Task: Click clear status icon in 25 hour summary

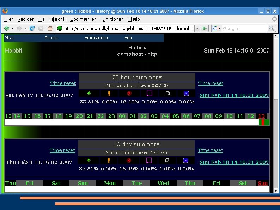Action: [168, 93]
